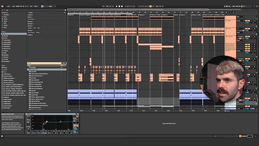Expand the Content filter group
The image size is (259, 146).
pos(30,15)
